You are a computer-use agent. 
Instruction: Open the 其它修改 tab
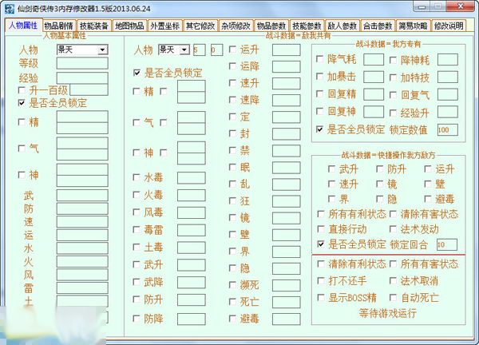pos(200,26)
